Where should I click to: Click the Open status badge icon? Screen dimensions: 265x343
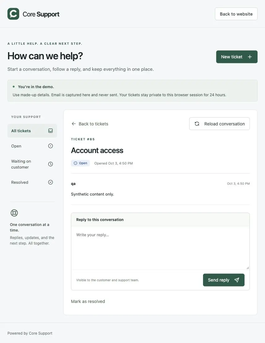click(75, 163)
